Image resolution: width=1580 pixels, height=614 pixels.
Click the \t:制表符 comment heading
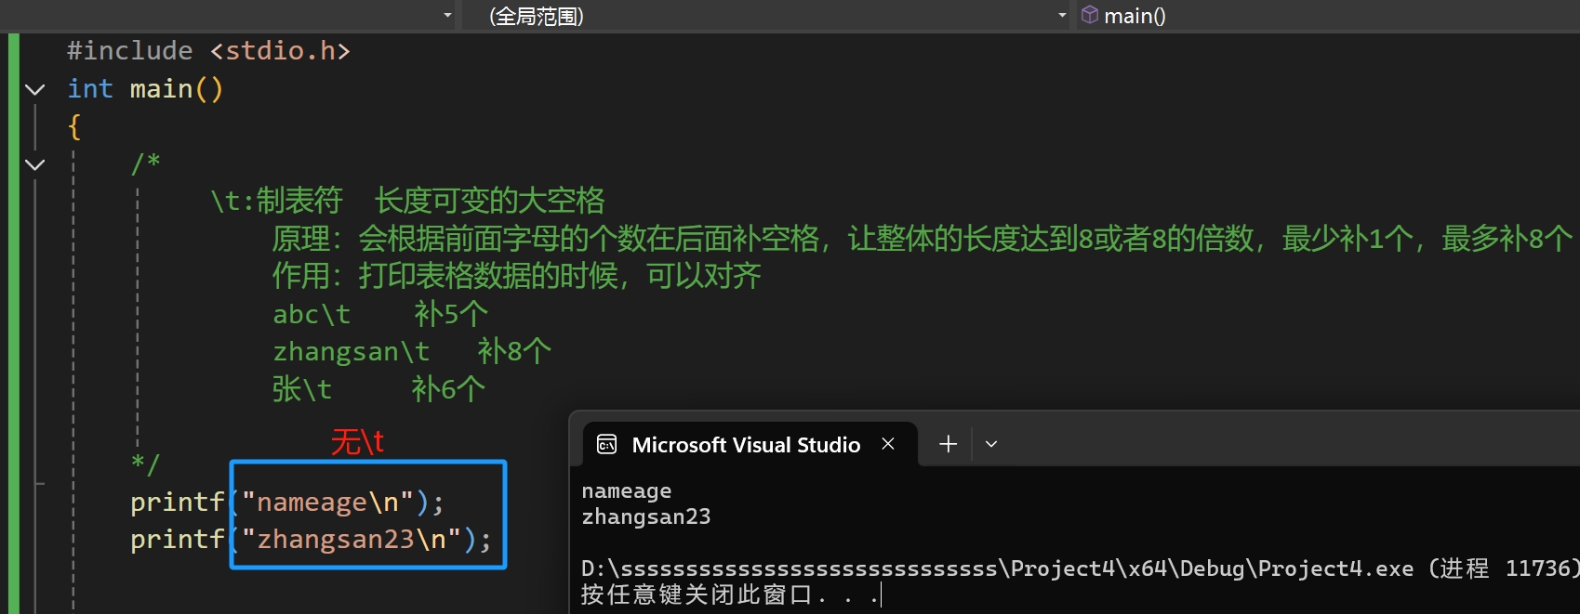coord(407,201)
